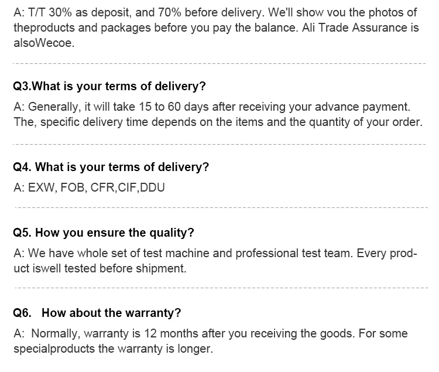Screen dimensions: 439x372
Task: Click the dashed separator above Q3
Action: [x=219, y=64]
